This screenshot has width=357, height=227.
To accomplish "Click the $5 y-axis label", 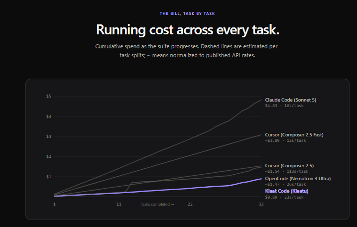I will (49, 96).
